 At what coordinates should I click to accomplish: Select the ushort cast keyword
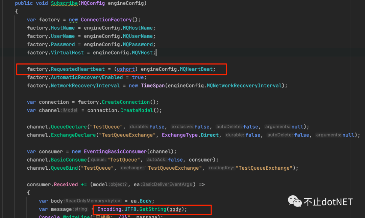coord(126,69)
